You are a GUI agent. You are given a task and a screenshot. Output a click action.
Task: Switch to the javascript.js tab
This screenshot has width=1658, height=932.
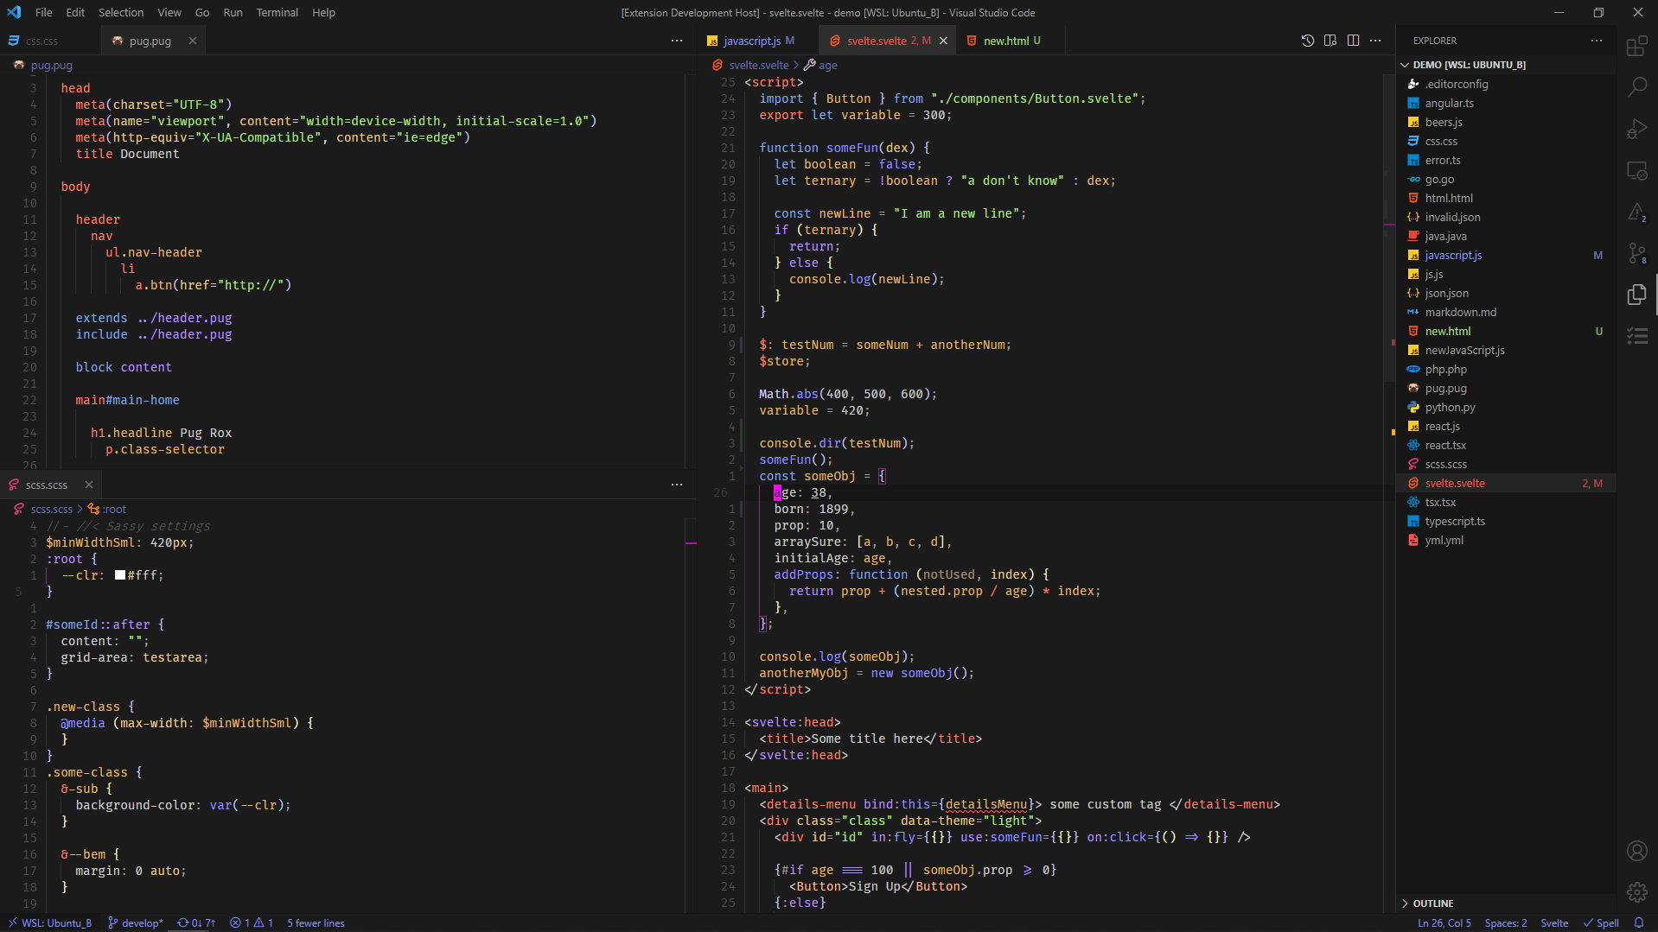pos(757,41)
